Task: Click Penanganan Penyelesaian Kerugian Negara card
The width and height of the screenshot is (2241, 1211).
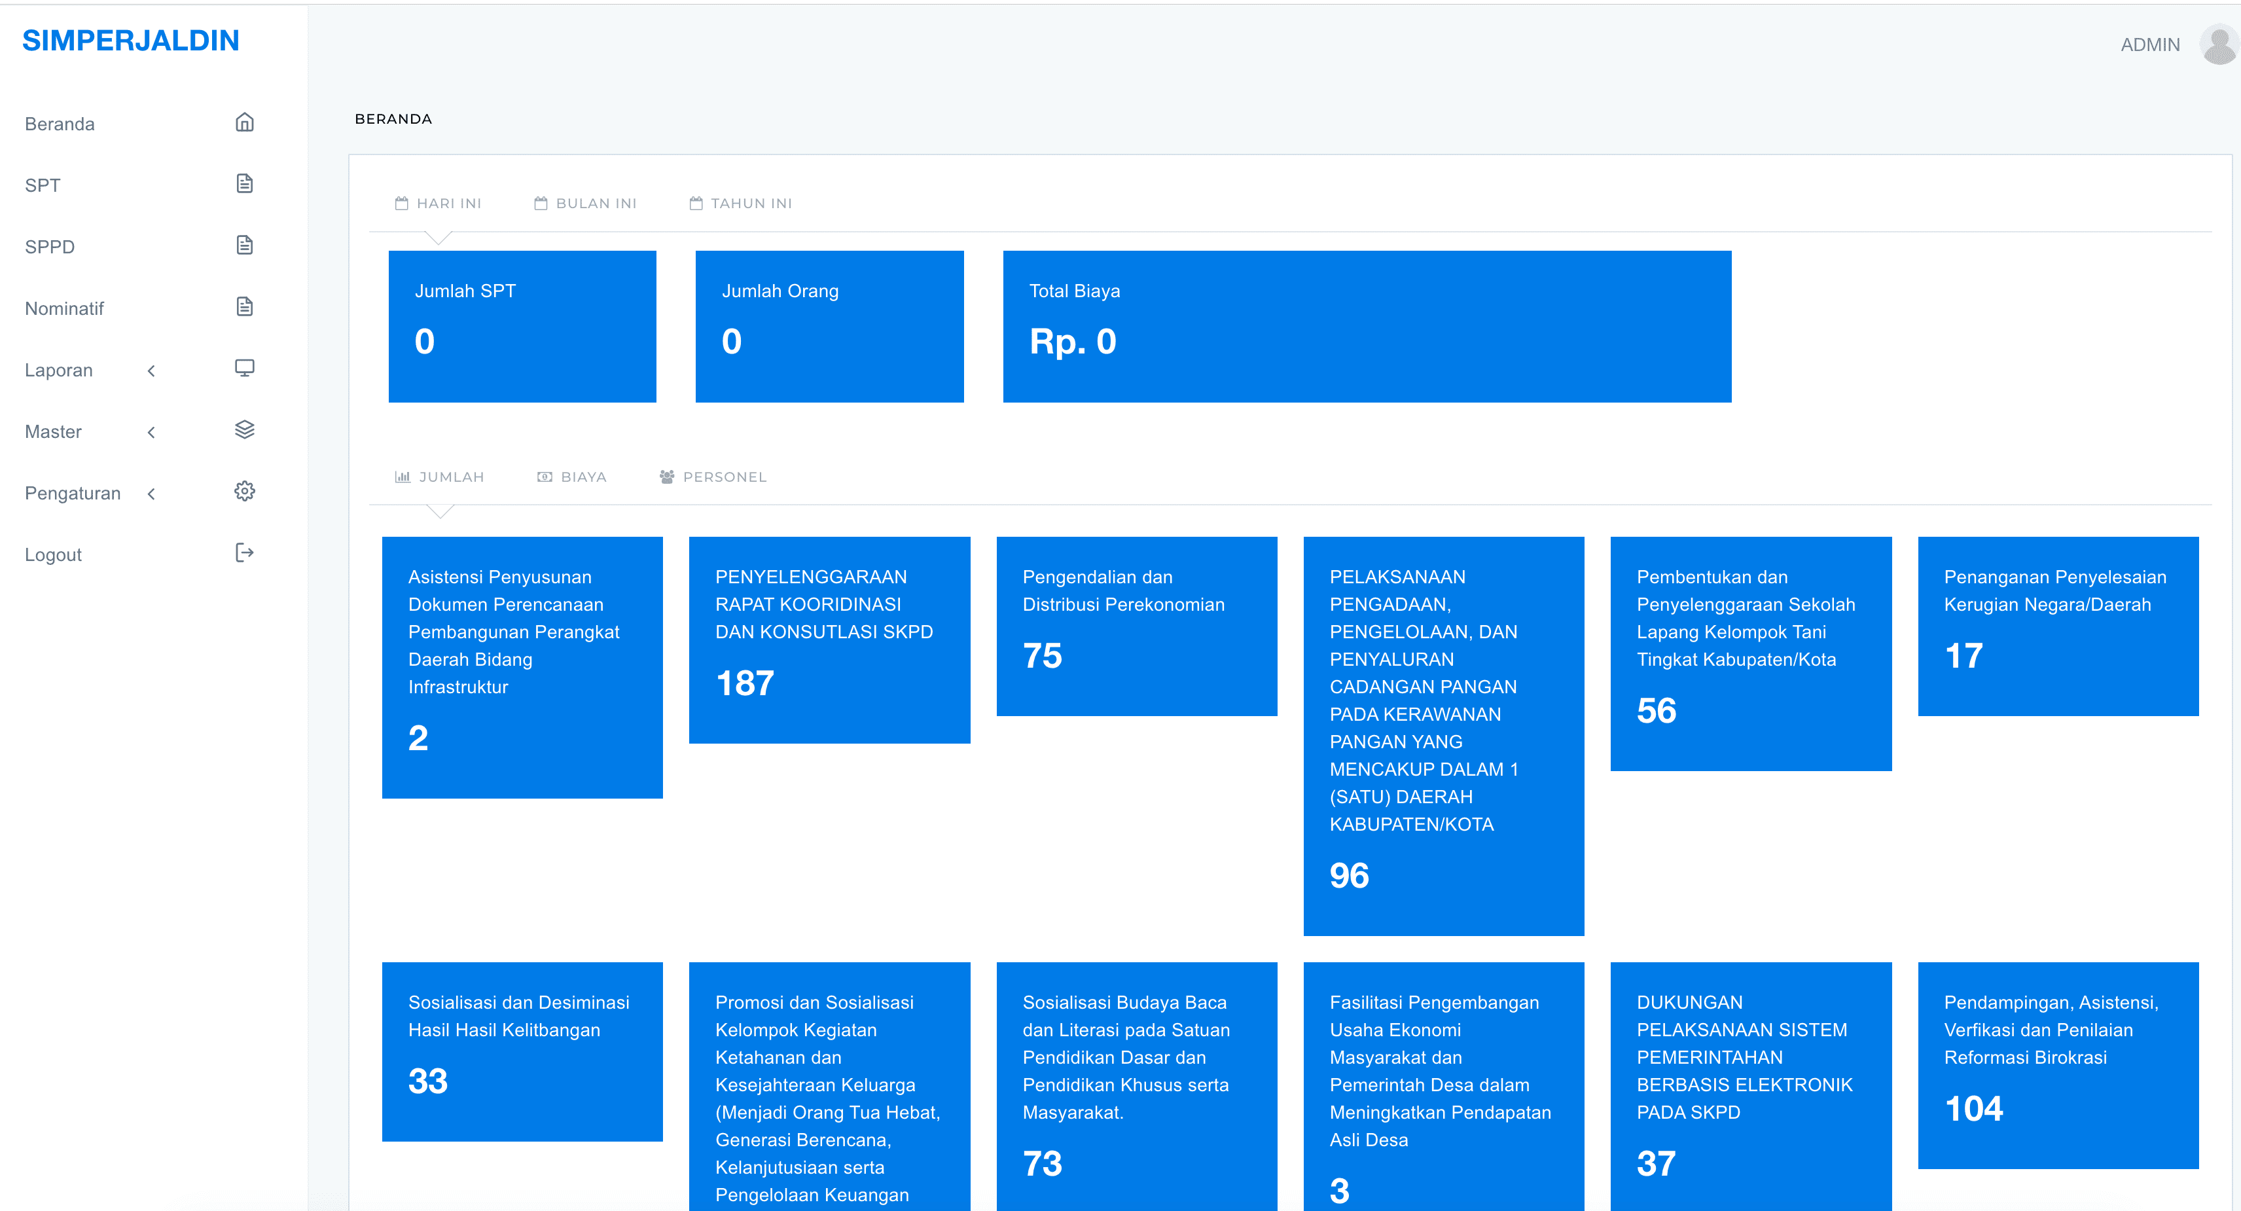Action: click(2058, 626)
